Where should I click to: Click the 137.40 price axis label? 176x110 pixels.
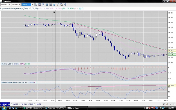click(170, 13)
